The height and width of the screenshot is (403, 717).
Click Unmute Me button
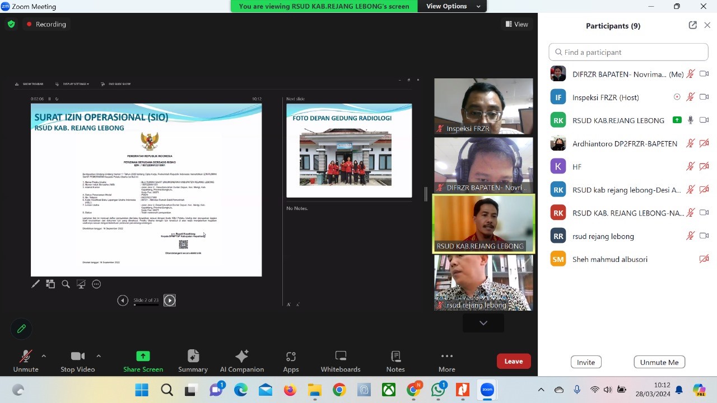pyautogui.click(x=659, y=362)
